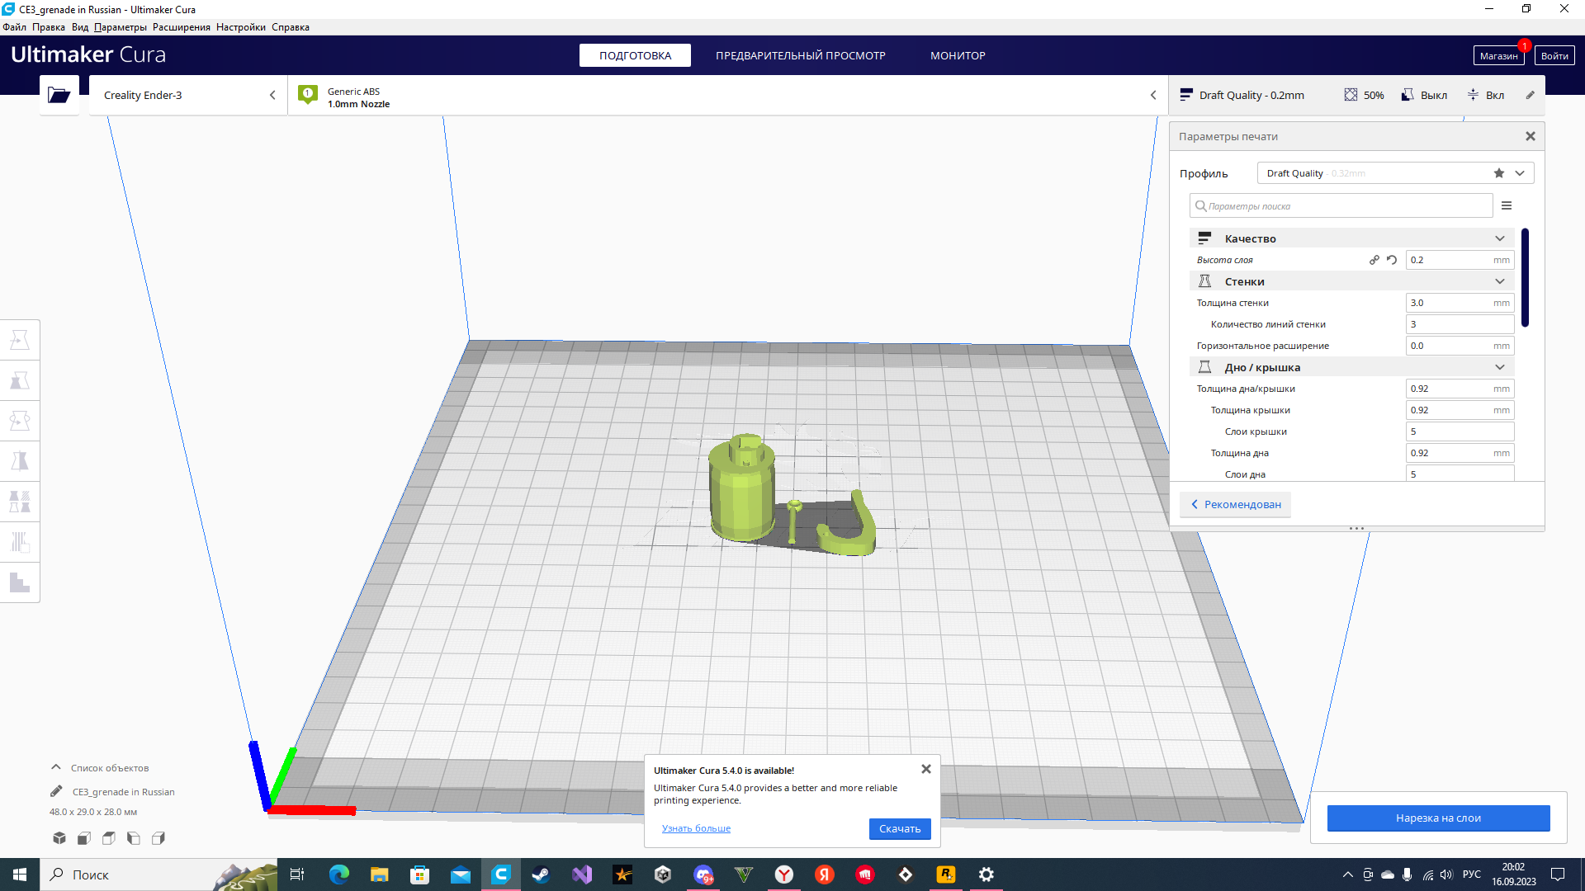Reset layer height with the undo arrow
Screen dimensions: 1585x891
[x=1392, y=260]
